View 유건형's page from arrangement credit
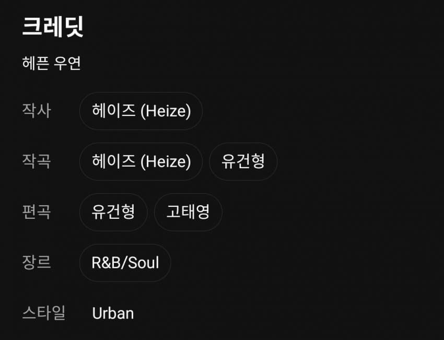Viewport: 444px width, 340px height. [x=113, y=212]
